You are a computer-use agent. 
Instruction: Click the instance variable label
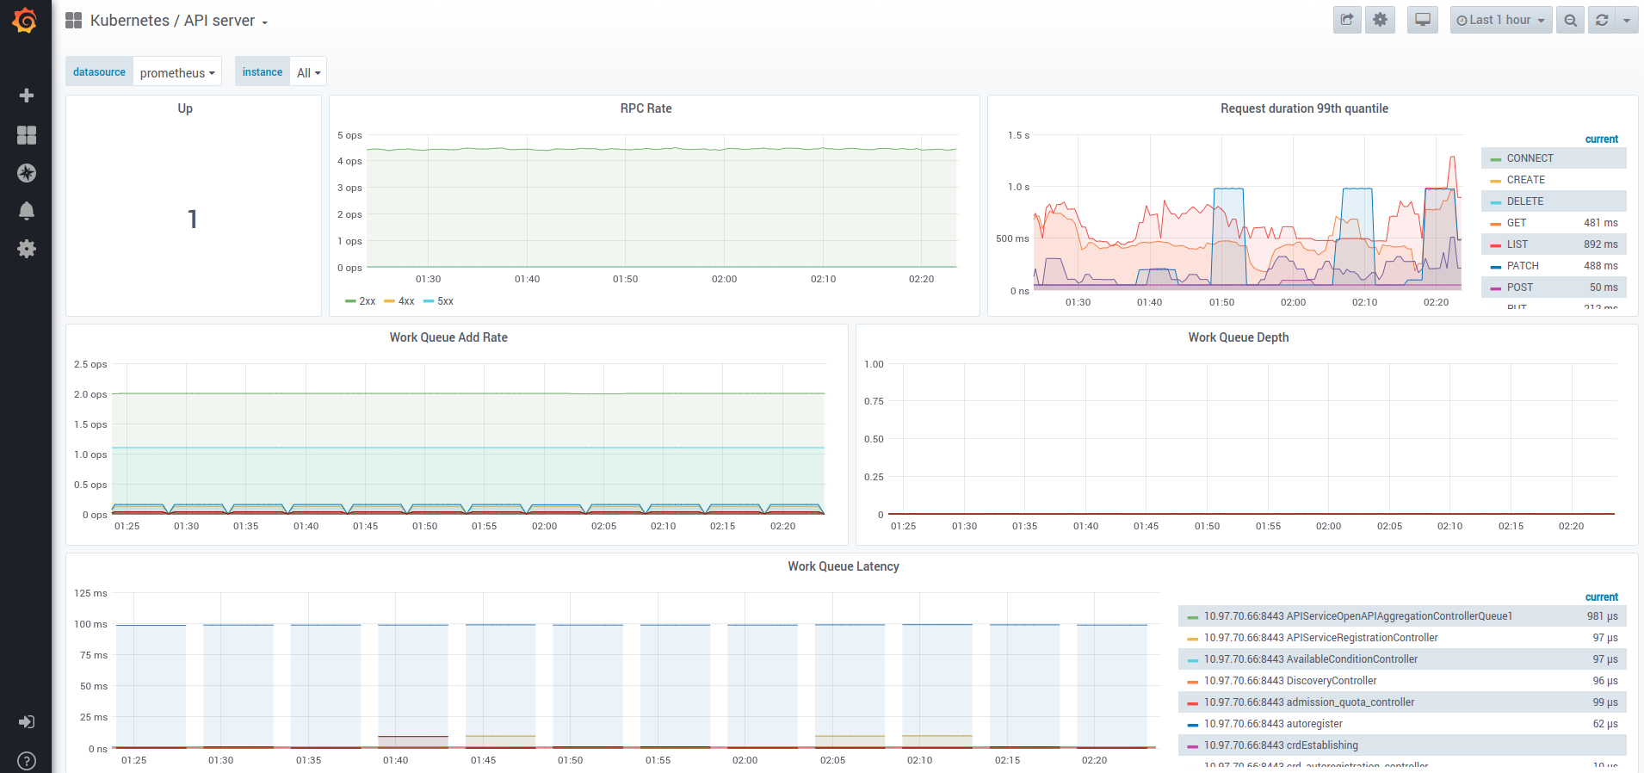point(263,72)
